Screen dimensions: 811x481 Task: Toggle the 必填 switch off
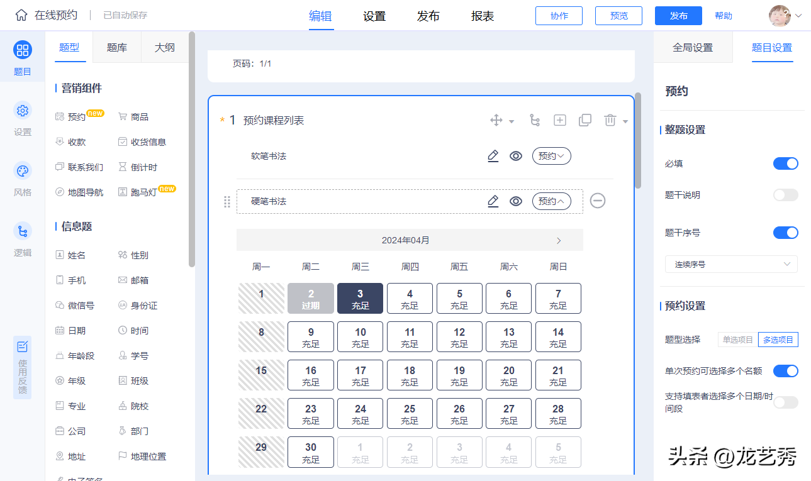[785, 163]
